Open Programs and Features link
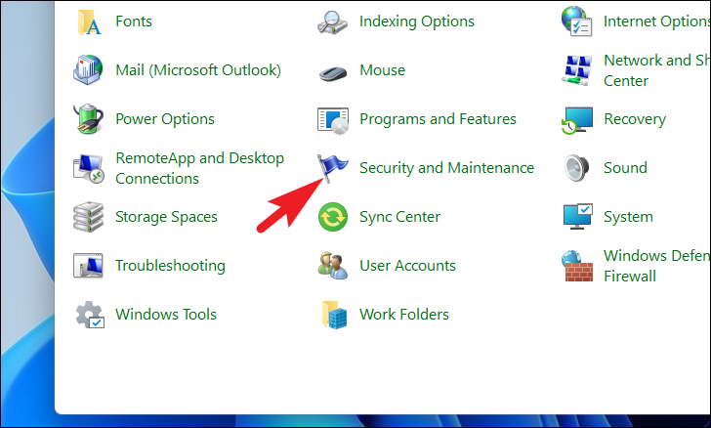This screenshot has width=711, height=428. click(438, 119)
